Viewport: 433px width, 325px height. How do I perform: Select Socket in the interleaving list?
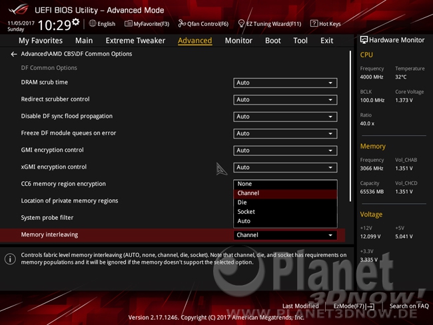(285, 212)
